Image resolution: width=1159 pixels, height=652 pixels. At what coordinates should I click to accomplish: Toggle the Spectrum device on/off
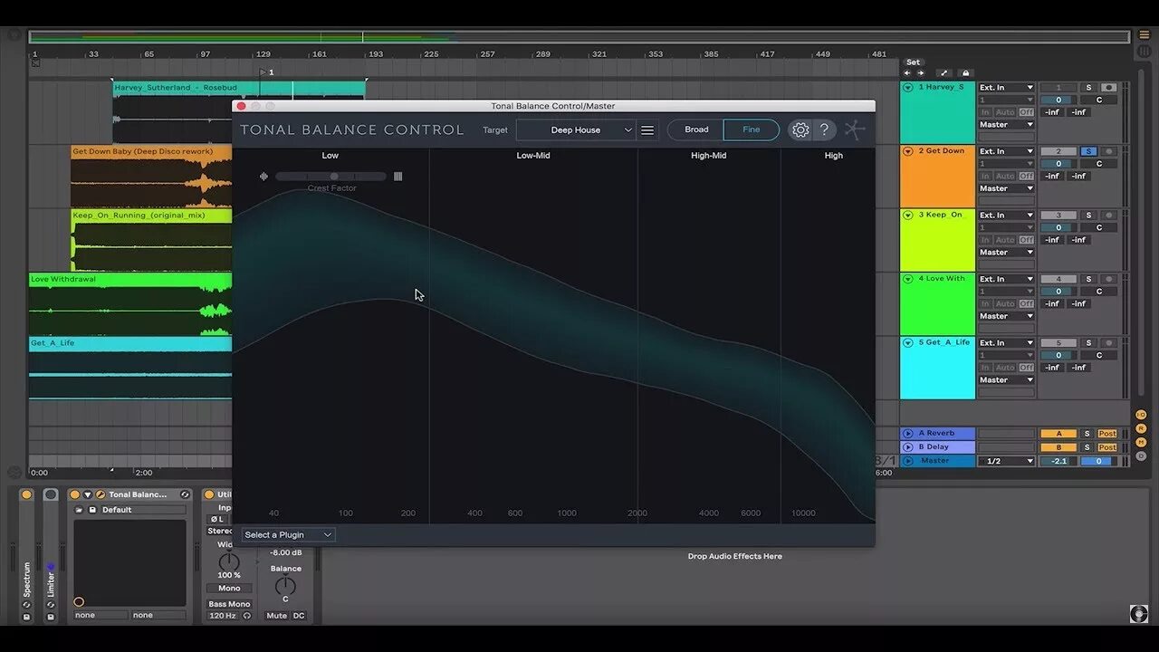click(x=26, y=494)
